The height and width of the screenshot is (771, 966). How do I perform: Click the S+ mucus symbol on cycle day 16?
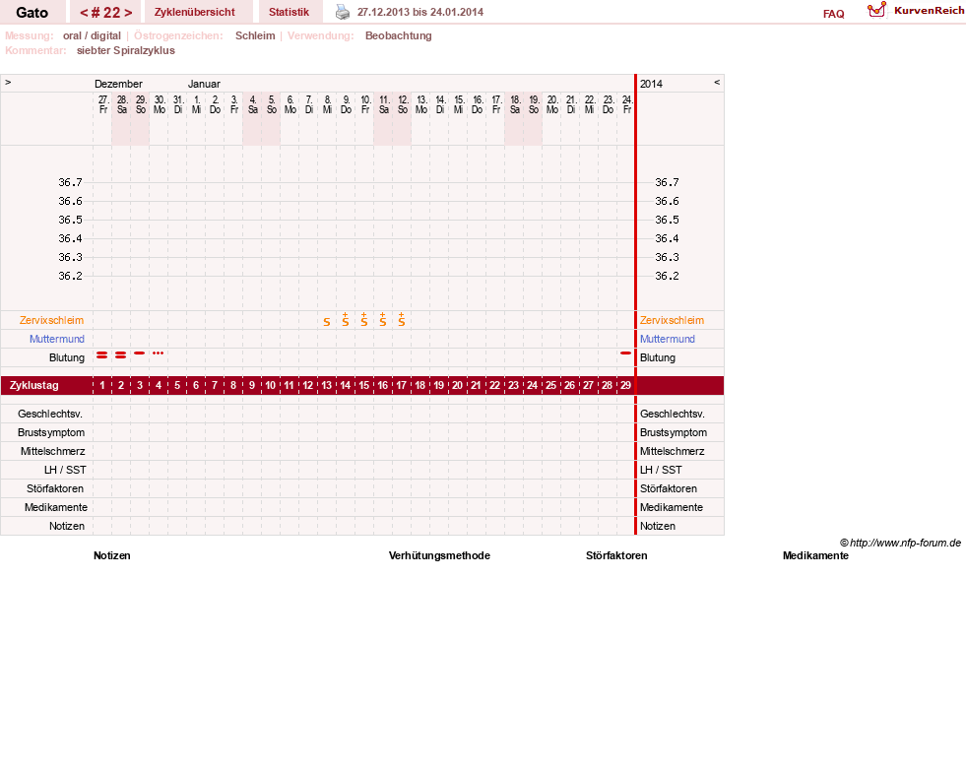(383, 320)
